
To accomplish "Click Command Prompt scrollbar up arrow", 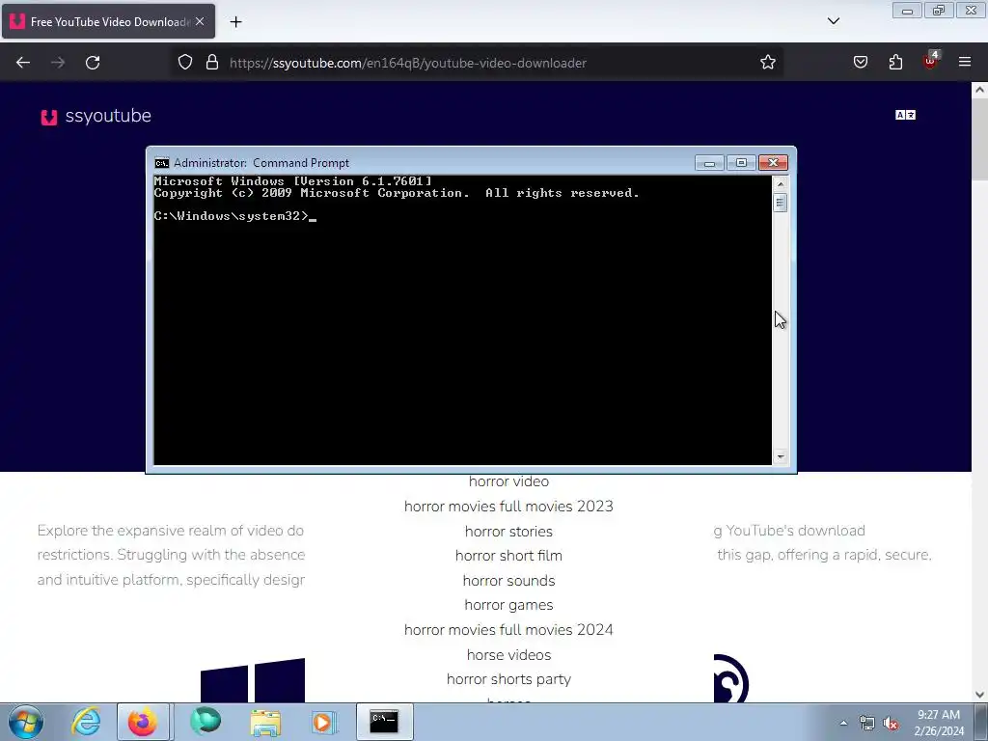I will point(780,183).
